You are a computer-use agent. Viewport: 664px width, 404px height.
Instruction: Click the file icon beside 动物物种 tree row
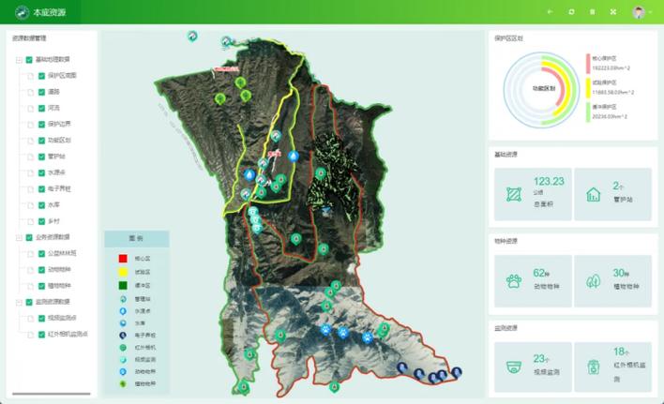tap(31, 270)
